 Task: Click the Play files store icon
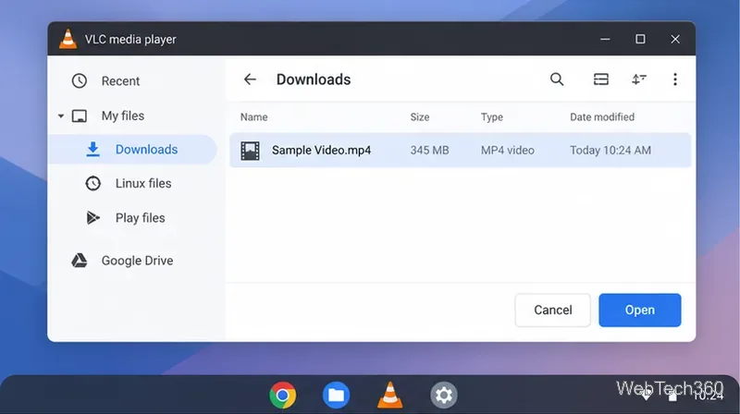[x=93, y=217]
